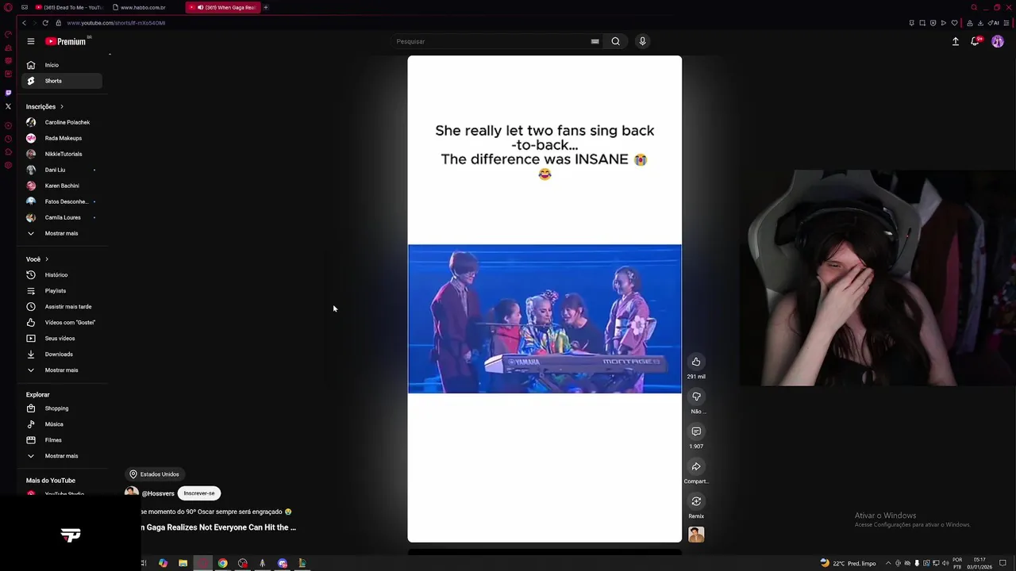The height and width of the screenshot is (571, 1016).
Task: Open Seus vídeos in sidebar
Action: (62, 339)
